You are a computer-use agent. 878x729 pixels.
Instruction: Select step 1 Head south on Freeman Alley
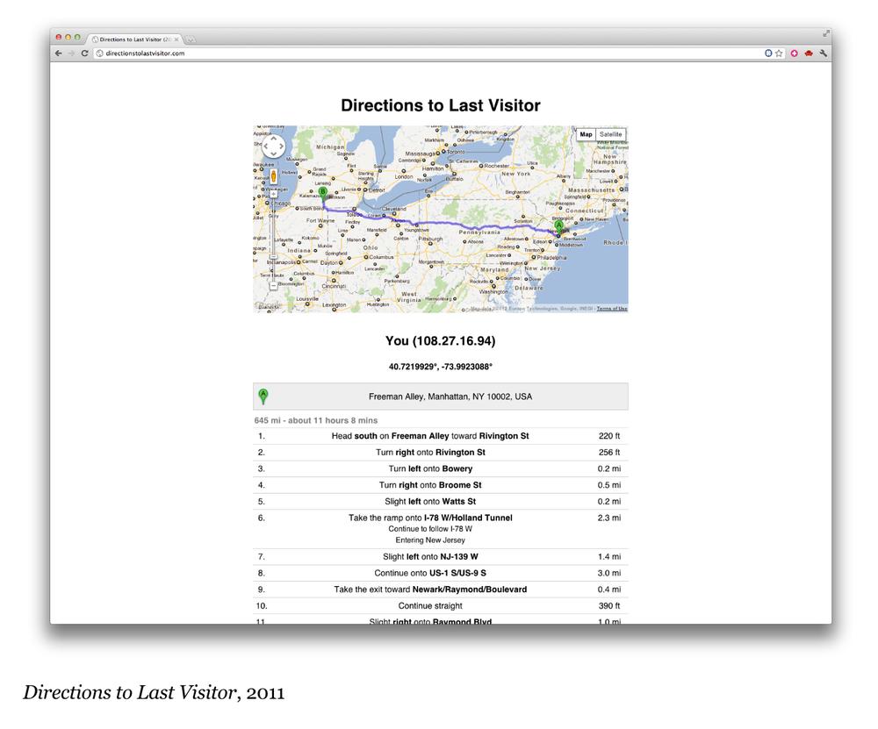(441, 436)
